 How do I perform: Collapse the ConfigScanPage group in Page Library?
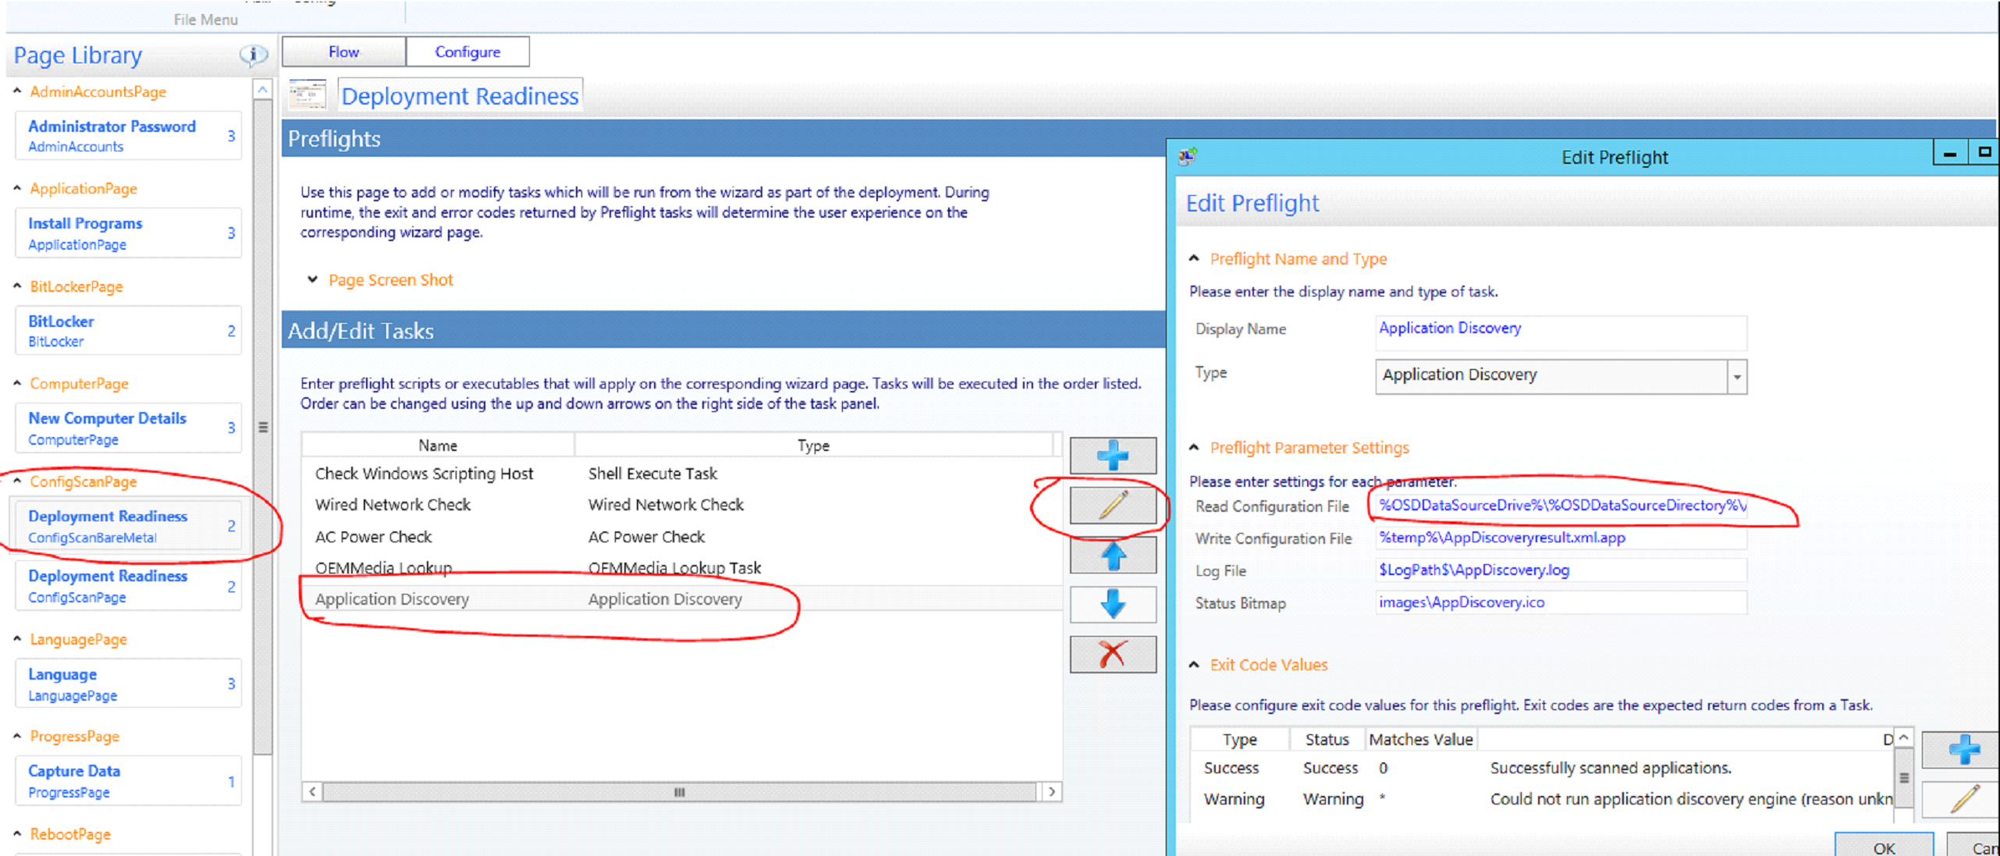tap(17, 481)
